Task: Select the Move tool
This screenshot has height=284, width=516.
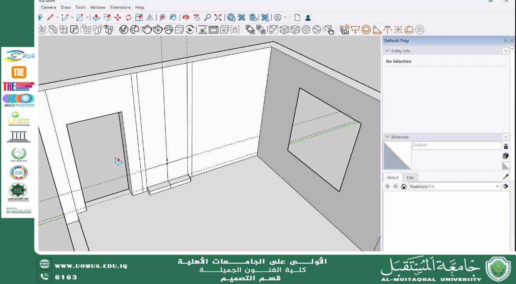Action: pos(118,17)
